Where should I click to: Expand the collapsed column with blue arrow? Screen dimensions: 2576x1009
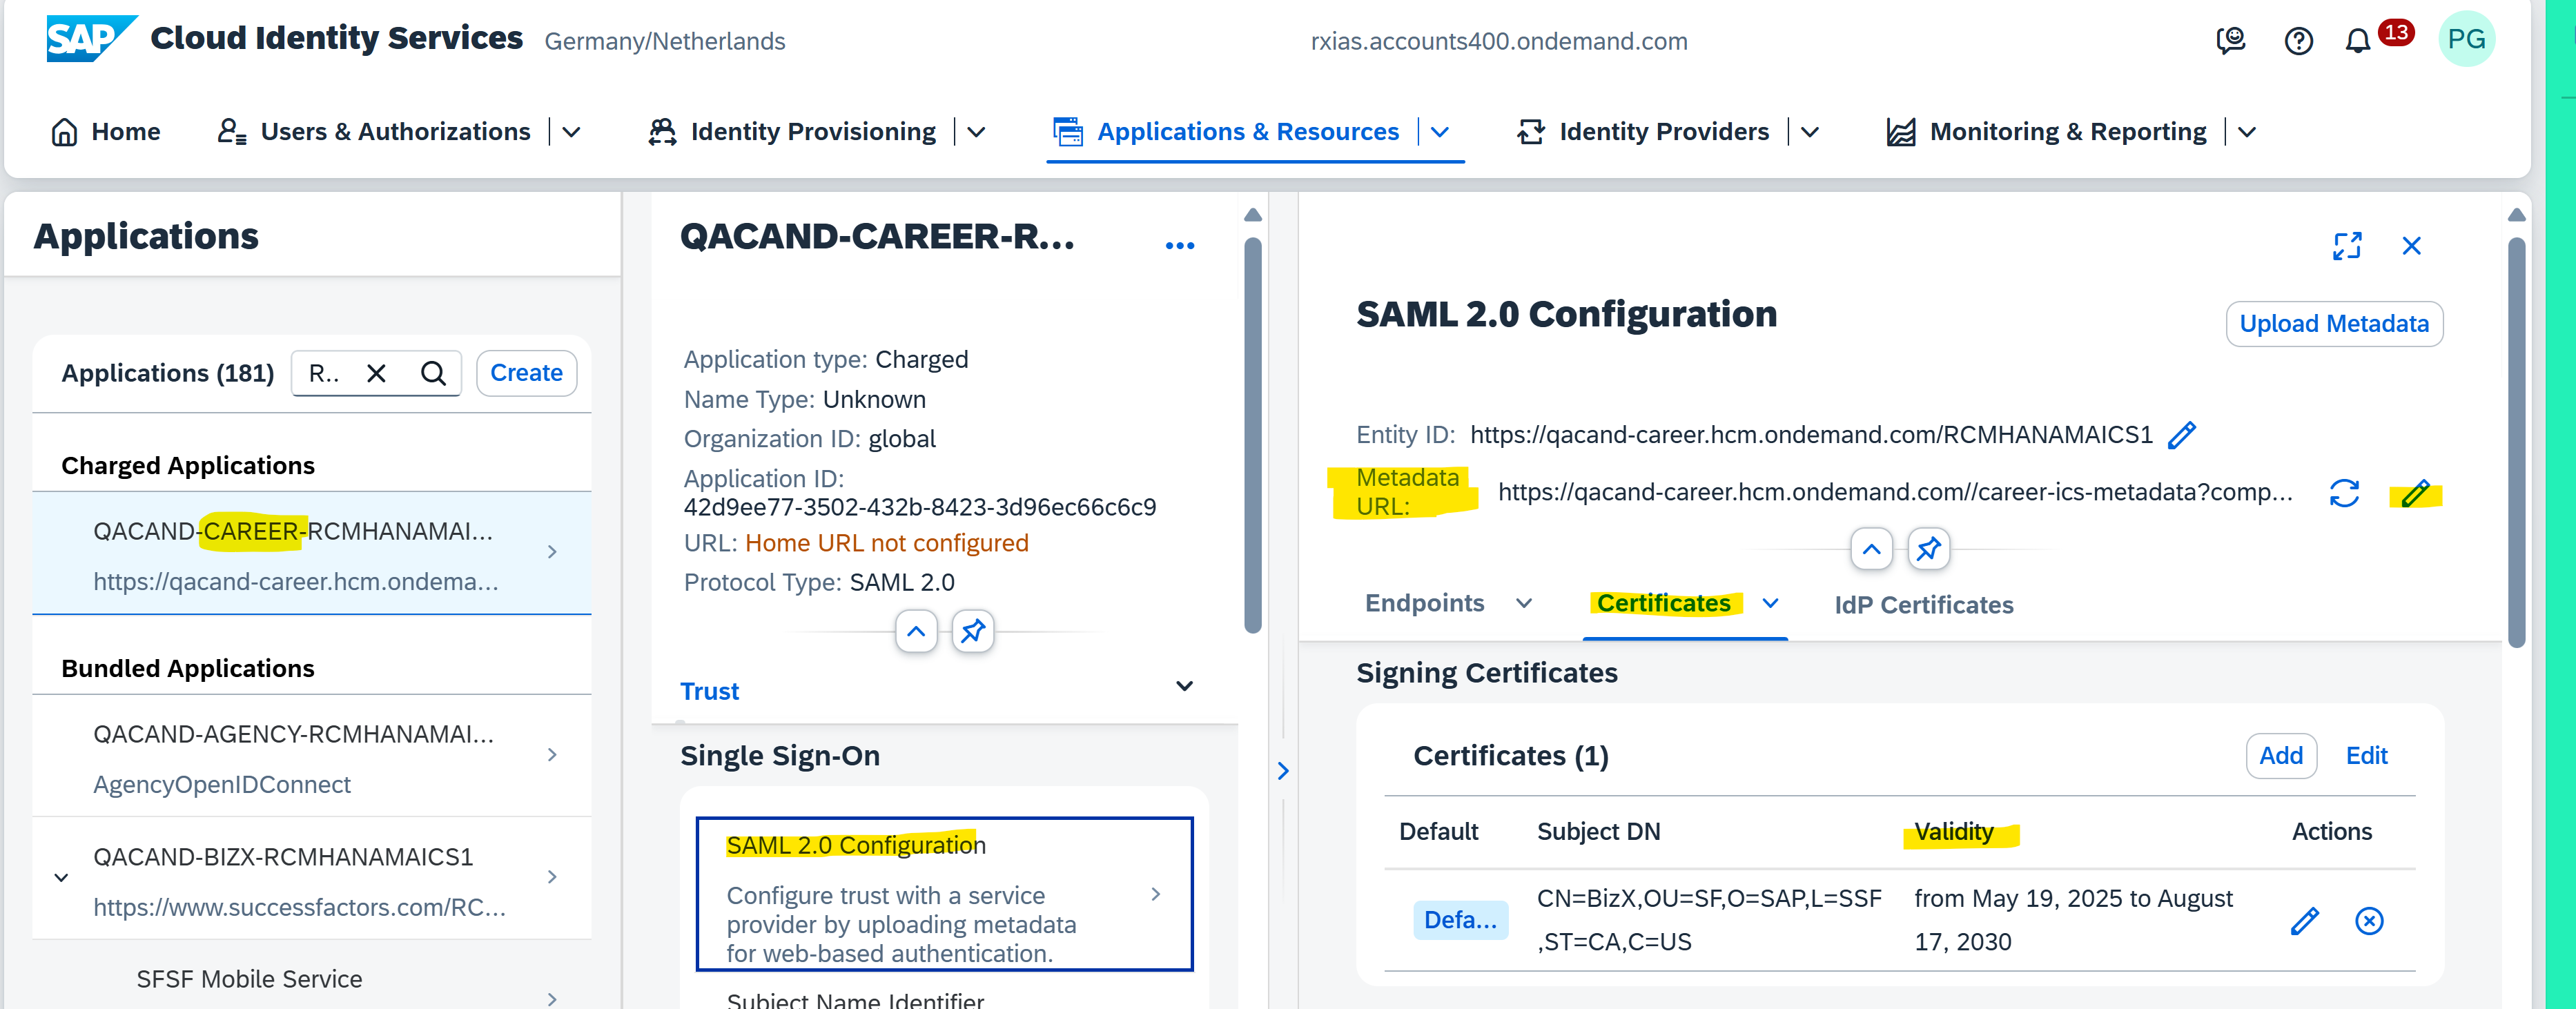tap(1283, 771)
